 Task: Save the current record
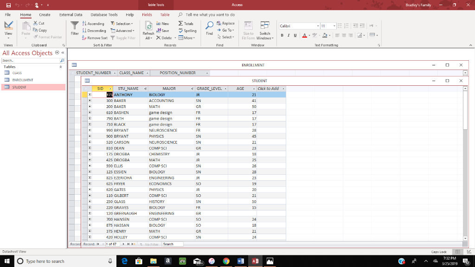click(161, 31)
